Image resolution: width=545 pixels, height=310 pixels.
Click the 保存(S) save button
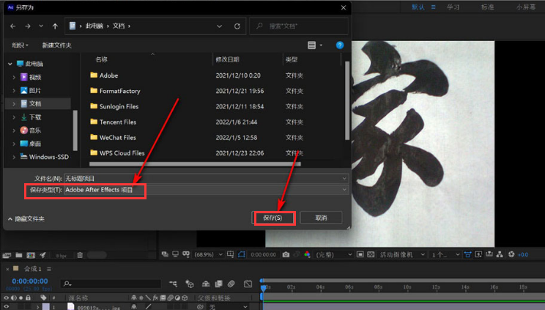pos(272,218)
